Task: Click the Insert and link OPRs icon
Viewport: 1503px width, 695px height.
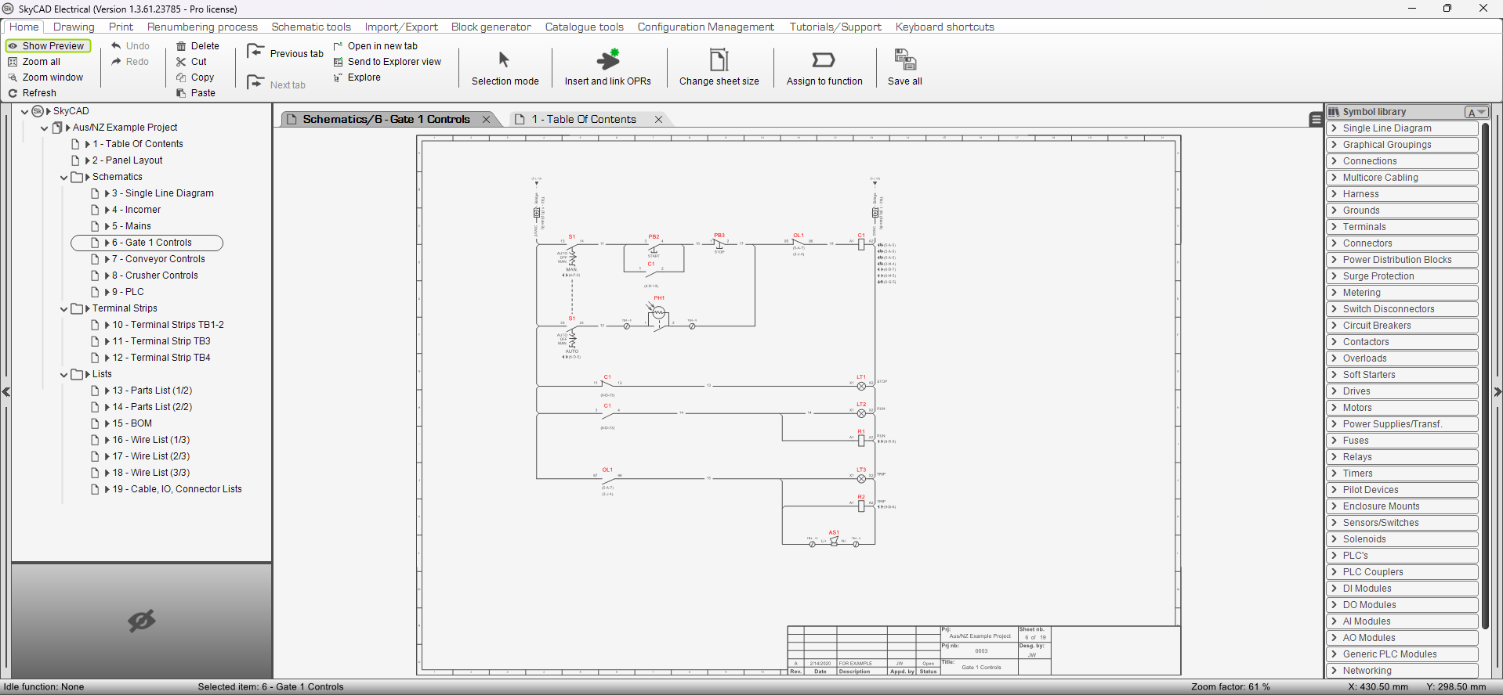Action: coord(607,60)
